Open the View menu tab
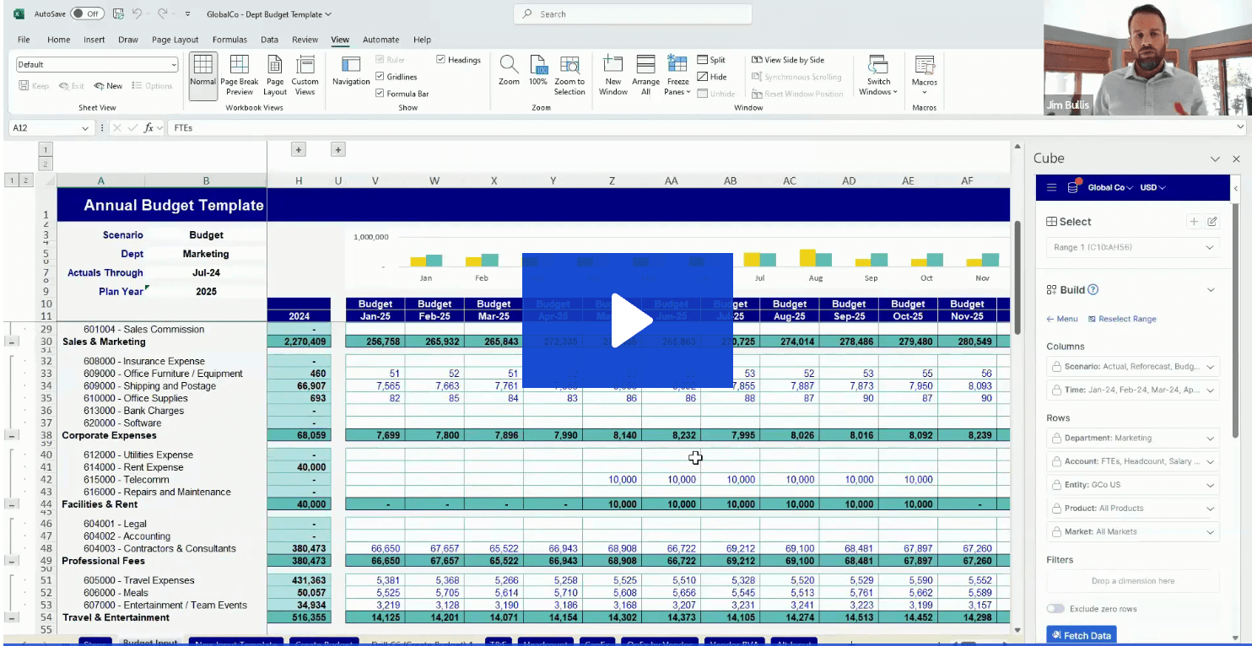The width and height of the screenshot is (1252, 646). tap(339, 39)
